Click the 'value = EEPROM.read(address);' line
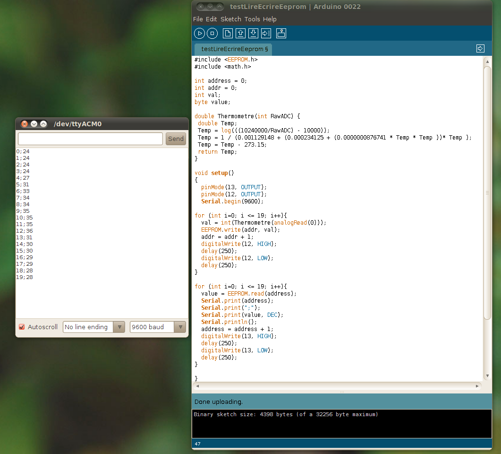The width and height of the screenshot is (501, 454). click(248, 293)
